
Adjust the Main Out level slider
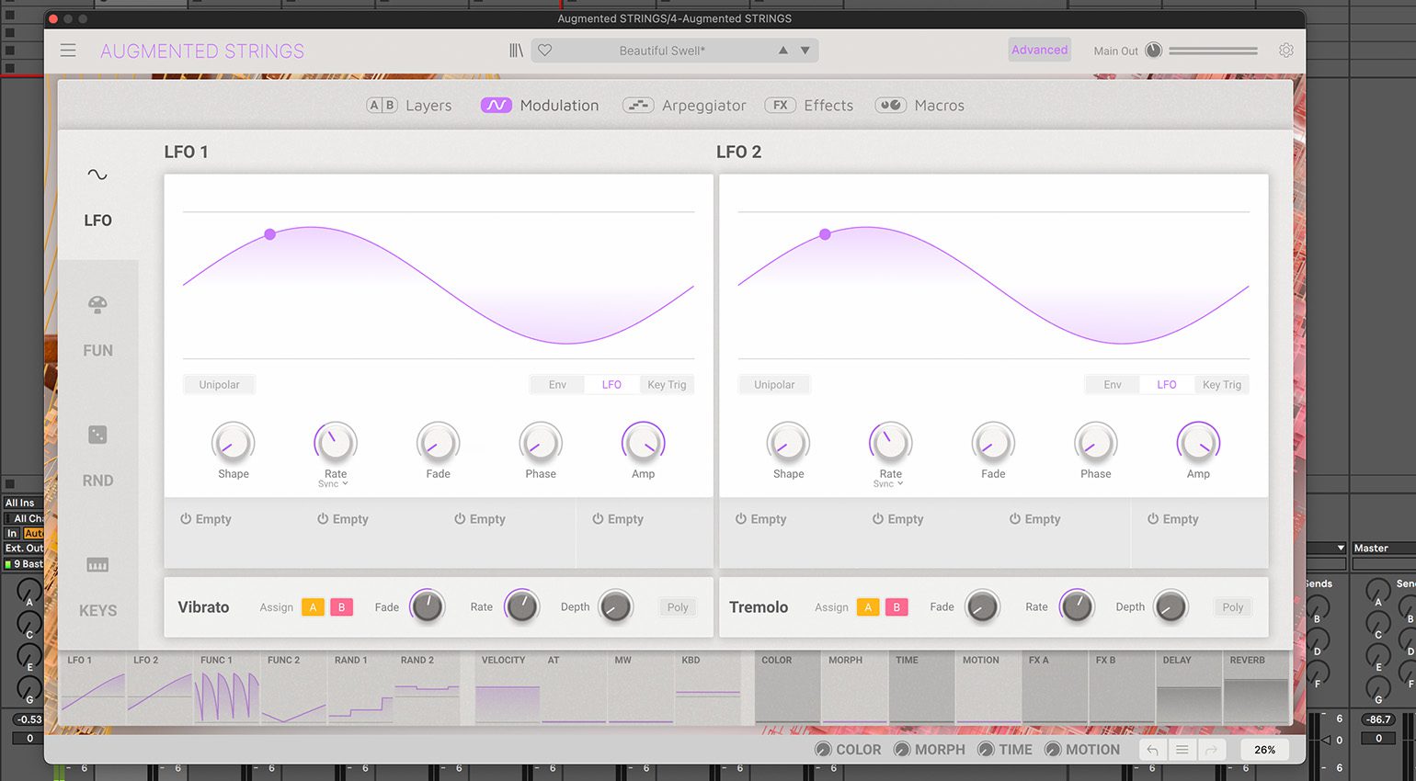(x=1213, y=51)
